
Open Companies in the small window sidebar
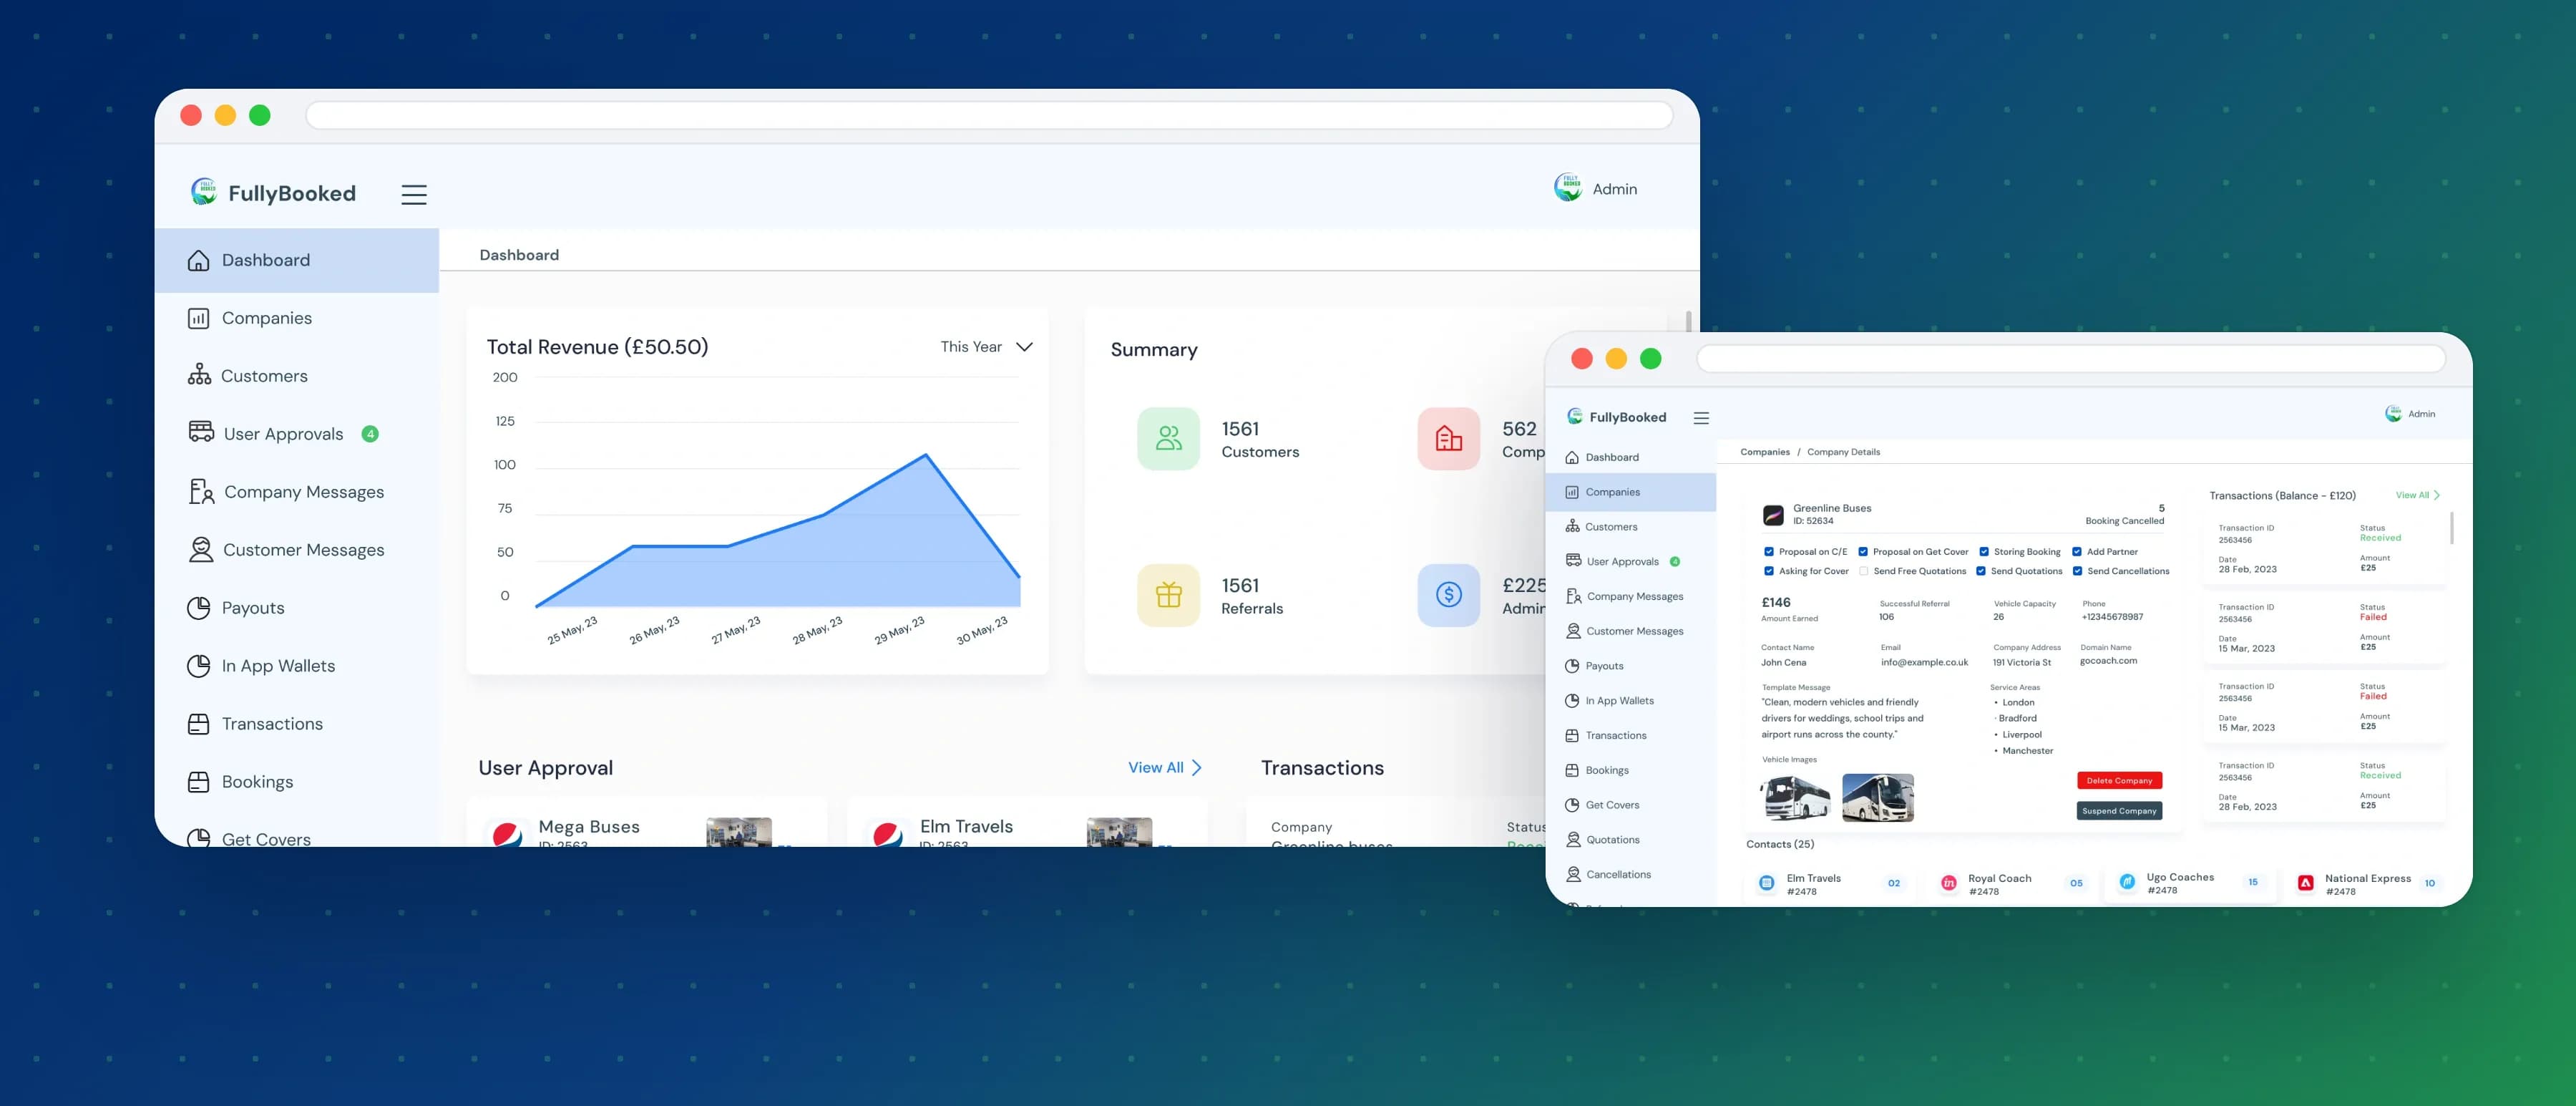point(1630,492)
